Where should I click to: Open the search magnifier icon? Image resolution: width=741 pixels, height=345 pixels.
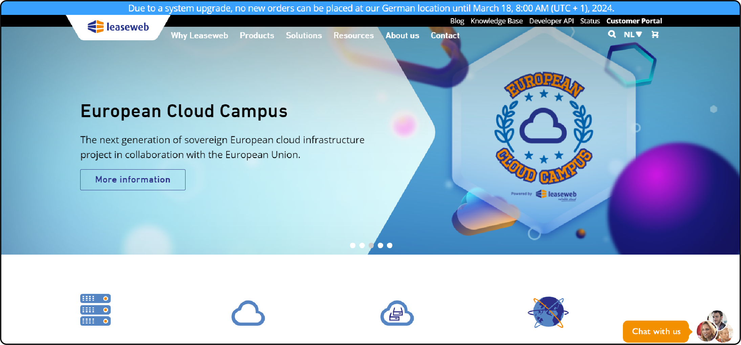[612, 34]
